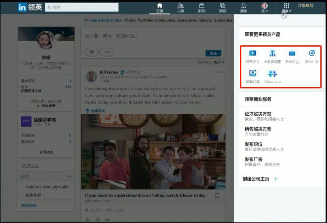The image size is (327, 223).
Task: Expand the 我 profile dropdown in the navbar
Action: point(264,8)
